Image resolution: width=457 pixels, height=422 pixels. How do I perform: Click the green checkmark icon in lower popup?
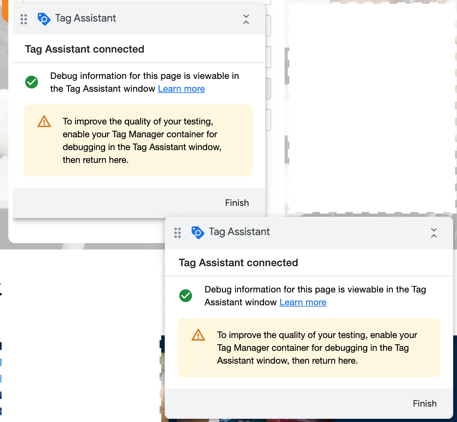[x=186, y=296]
